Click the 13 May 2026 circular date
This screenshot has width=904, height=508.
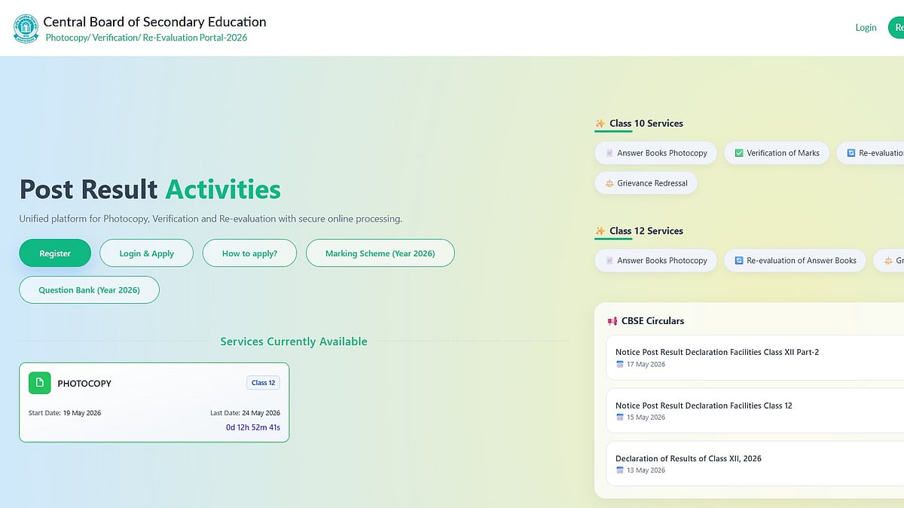[646, 470]
